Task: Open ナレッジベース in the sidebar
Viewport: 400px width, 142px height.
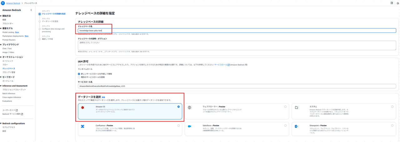Action: pyautogui.click(x=9, y=68)
